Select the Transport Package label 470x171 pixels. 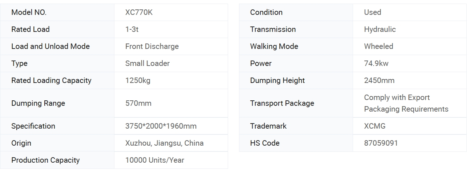[282, 103]
